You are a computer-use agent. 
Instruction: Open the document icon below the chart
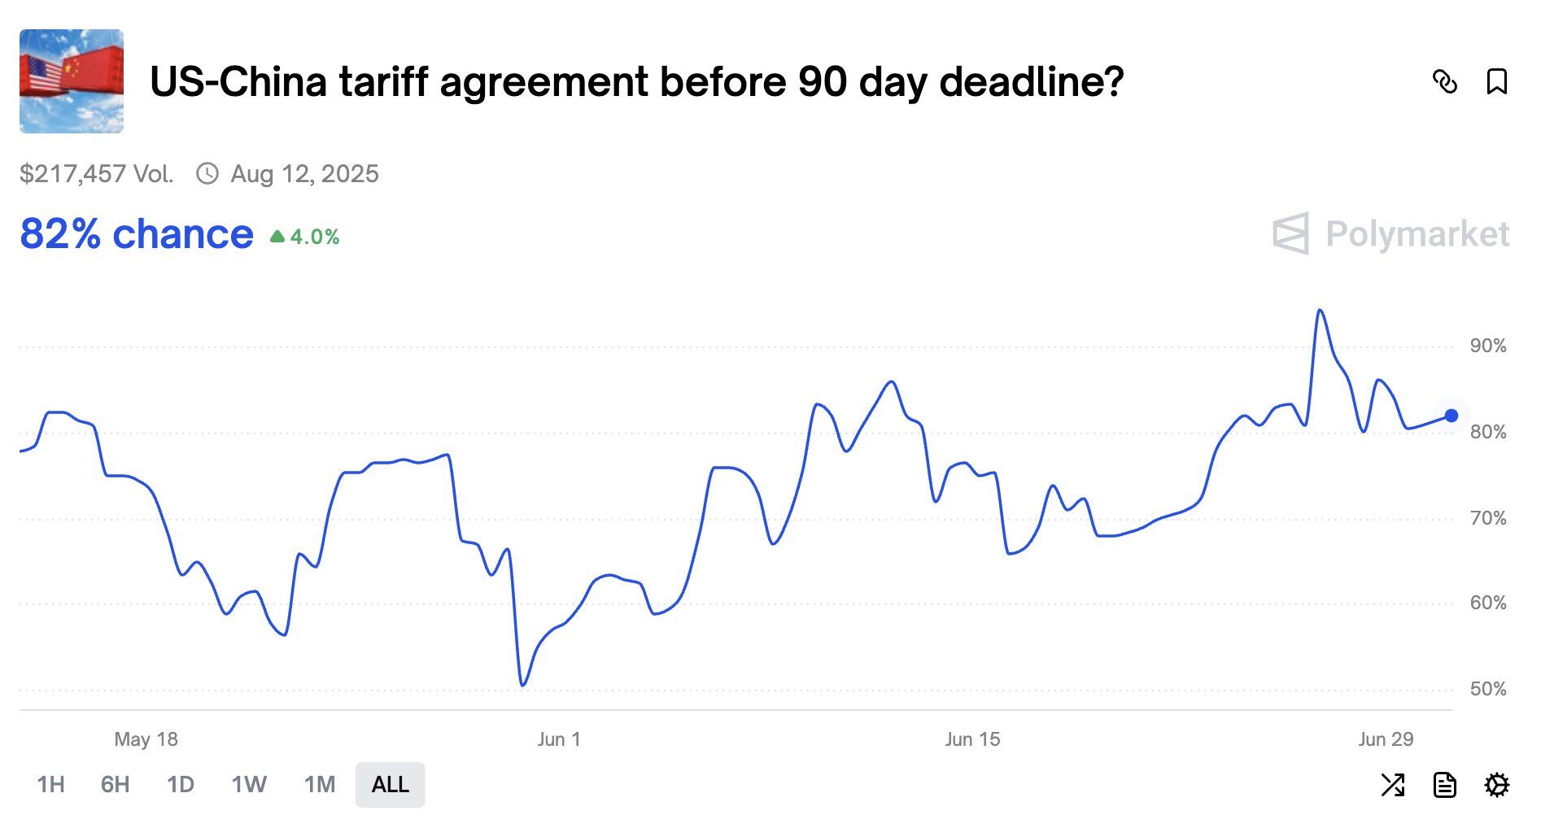click(x=1444, y=785)
